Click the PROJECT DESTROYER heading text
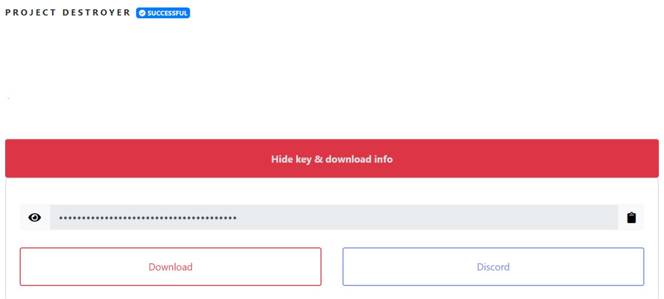This screenshot has height=299, width=664. (x=68, y=12)
